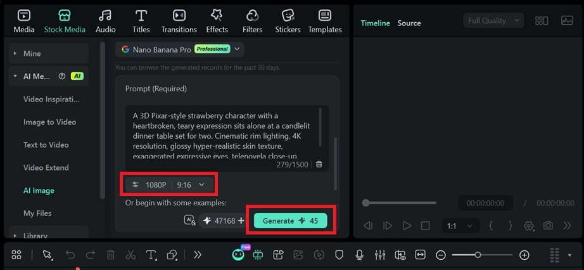Zoom out timeline with minus icon
584x270 pixels.
441,255
